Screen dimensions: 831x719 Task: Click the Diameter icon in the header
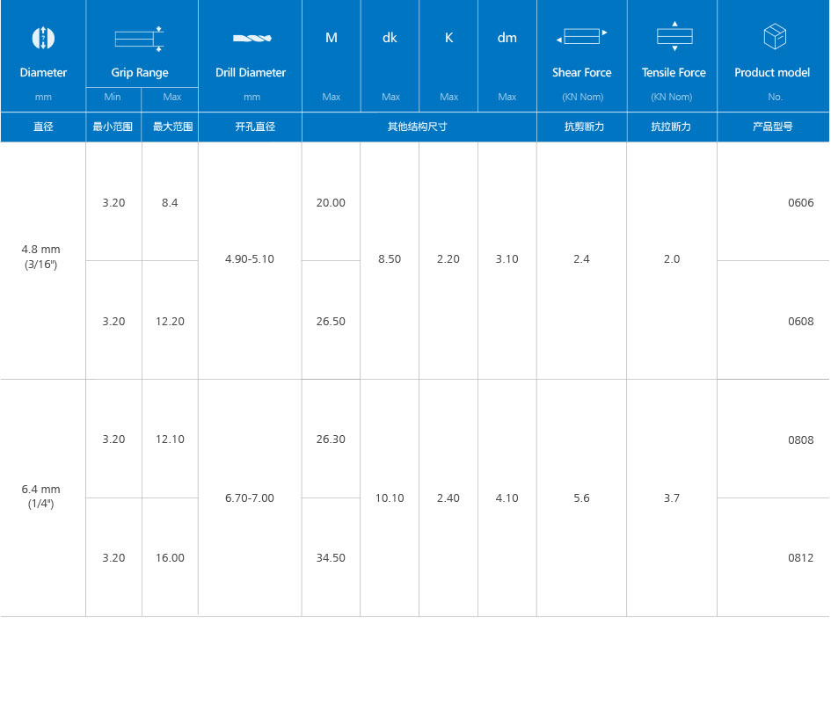coord(43,38)
